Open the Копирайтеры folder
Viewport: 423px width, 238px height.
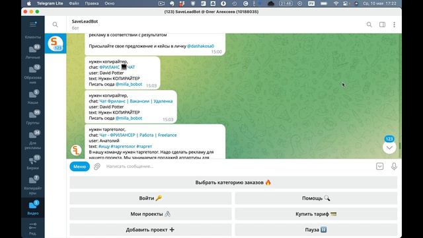coord(33,185)
